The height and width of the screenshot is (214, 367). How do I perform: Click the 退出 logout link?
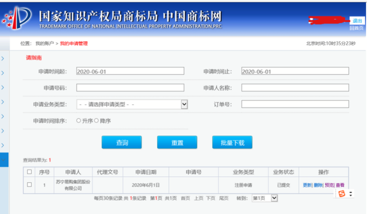point(357,21)
